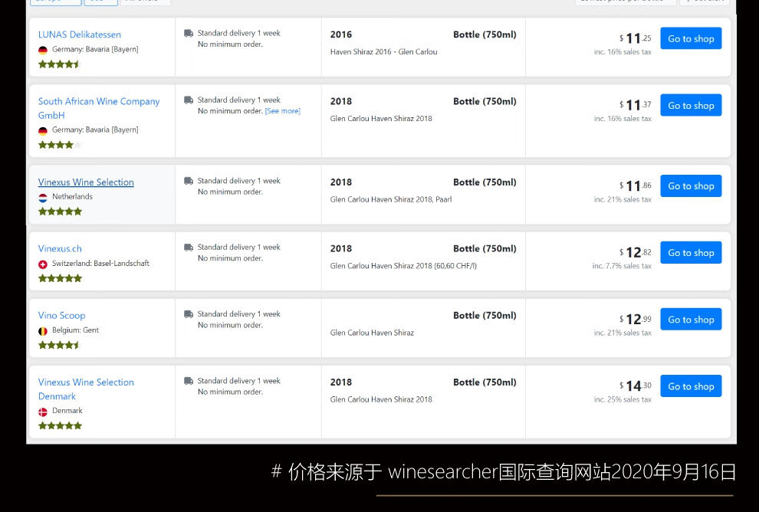Viewport: 759px width, 512px height.
Task: Go to shop for $12.99 Vino Scoop offer
Action: (x=691, y=320)
